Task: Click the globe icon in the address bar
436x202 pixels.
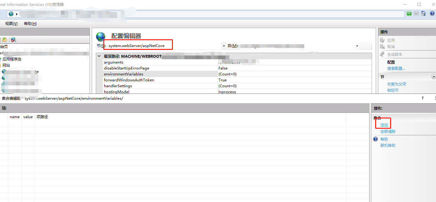Action: coord(11,14)
